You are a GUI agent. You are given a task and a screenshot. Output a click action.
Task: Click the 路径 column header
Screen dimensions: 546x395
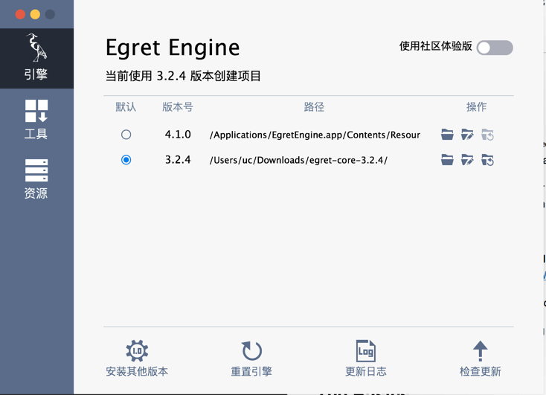point(314,107)
